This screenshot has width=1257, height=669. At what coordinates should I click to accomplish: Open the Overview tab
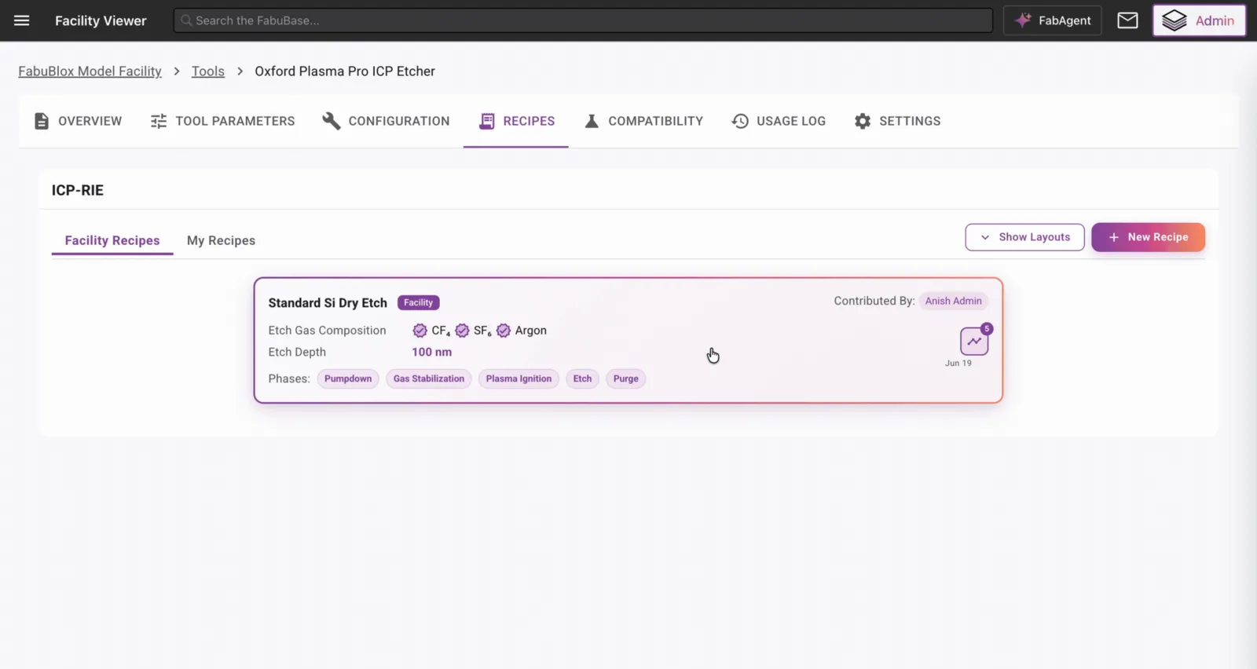click(78, 121)
